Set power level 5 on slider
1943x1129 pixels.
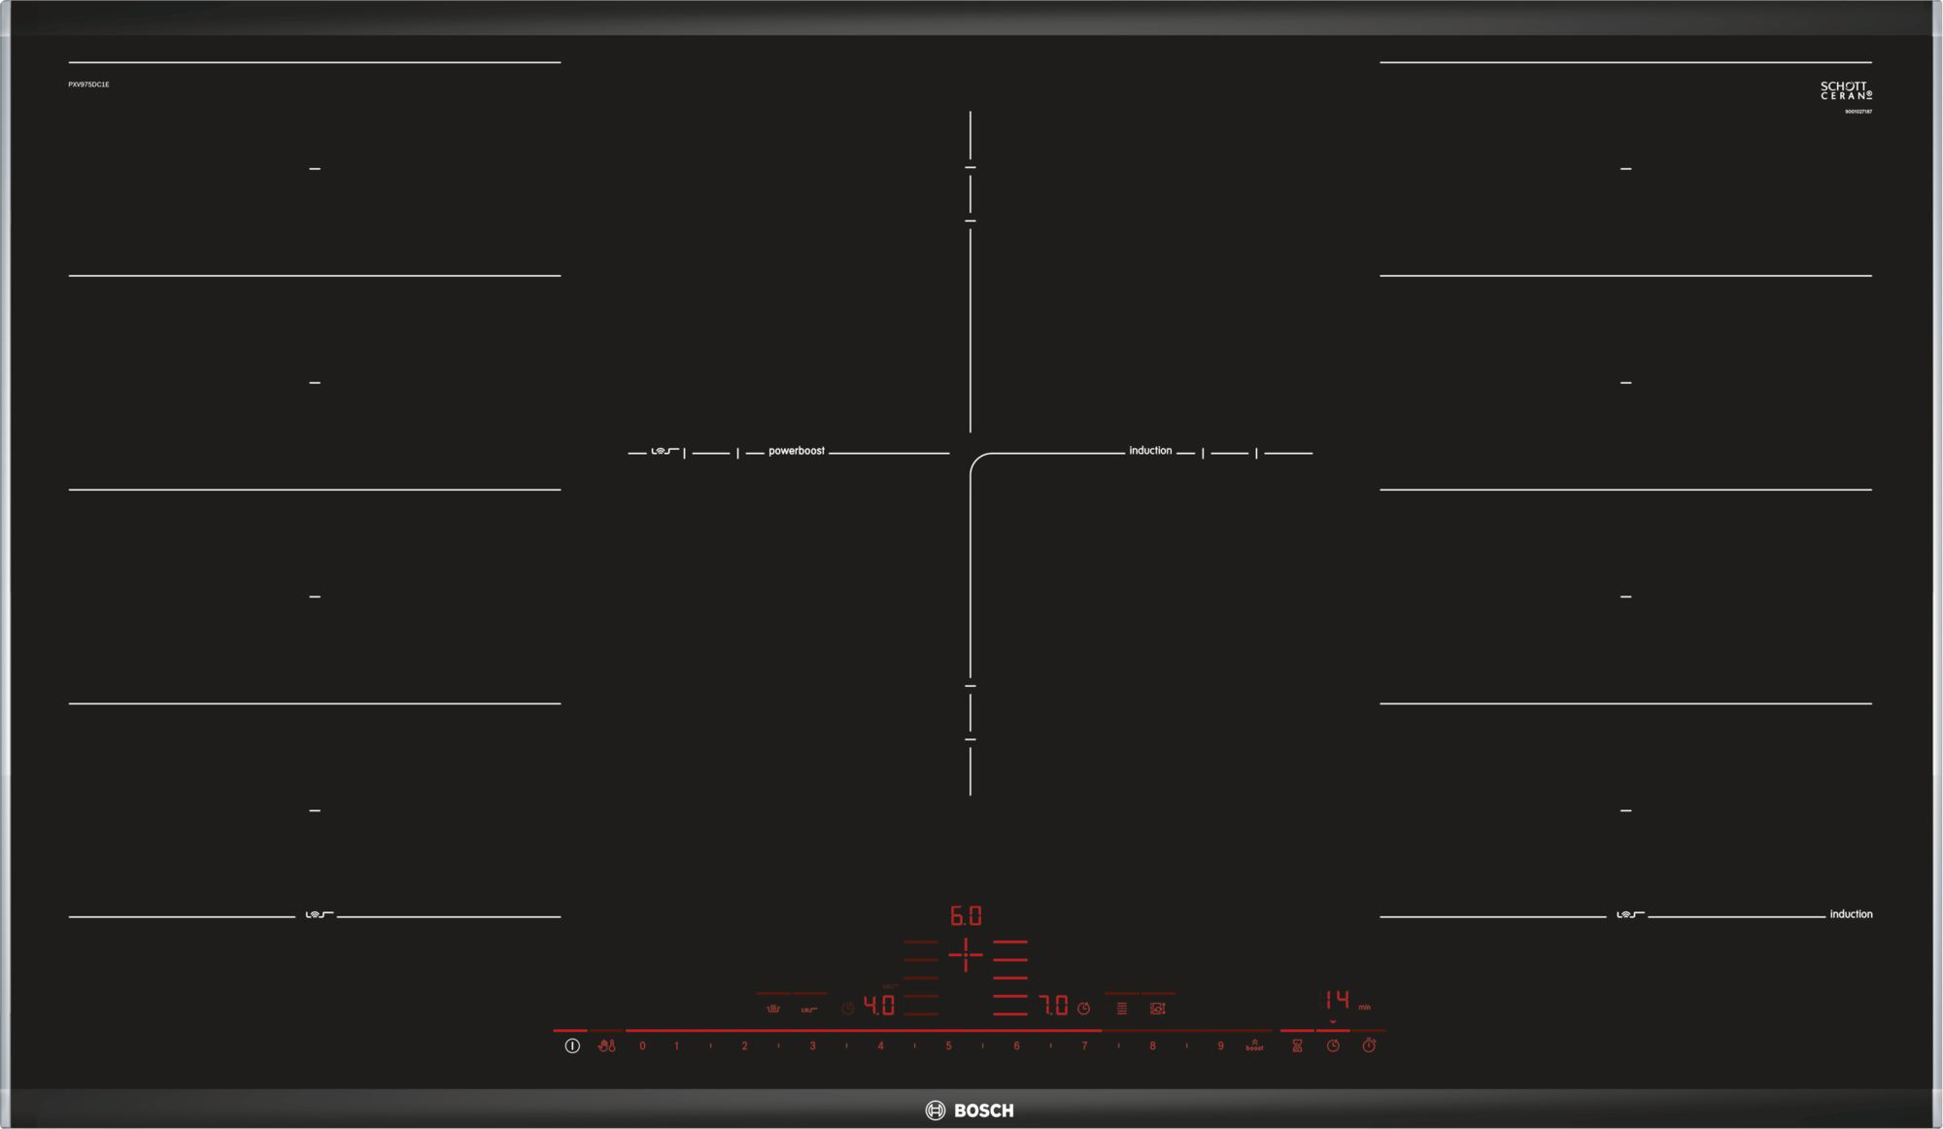[x=948, y=1046]
